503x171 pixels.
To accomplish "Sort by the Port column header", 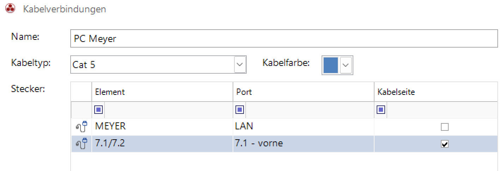I will (x=304, y=92).
